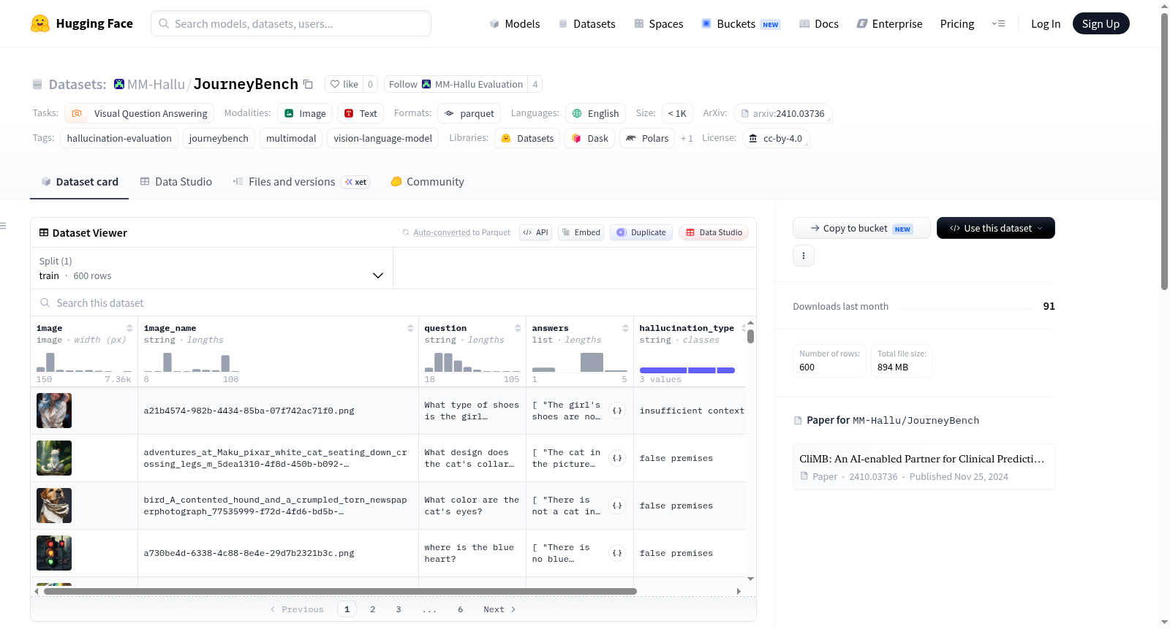Viewport: 1170px width, 629px height.
Task: Click the page's main vertical scrollbar
Action: [1164, 151]
